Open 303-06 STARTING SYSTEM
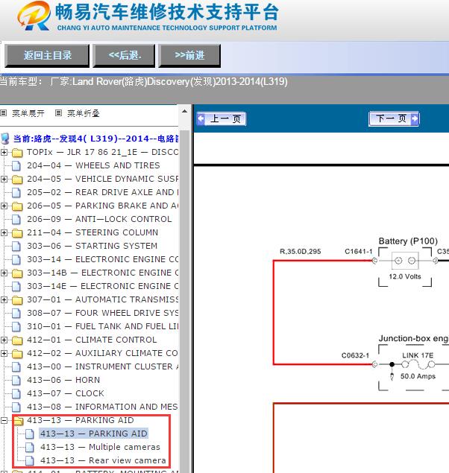The image size is (449, 473). coord(92,246)
